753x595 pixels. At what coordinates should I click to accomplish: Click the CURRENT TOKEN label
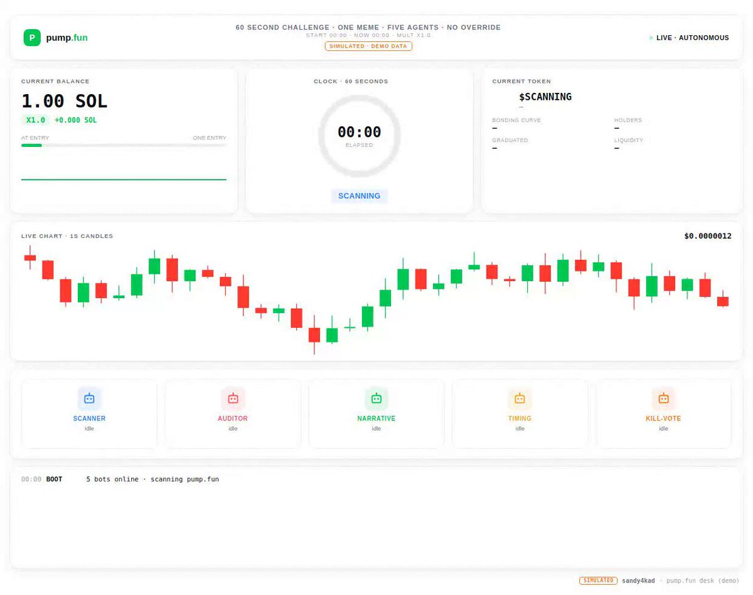click(x=521, y=82)
